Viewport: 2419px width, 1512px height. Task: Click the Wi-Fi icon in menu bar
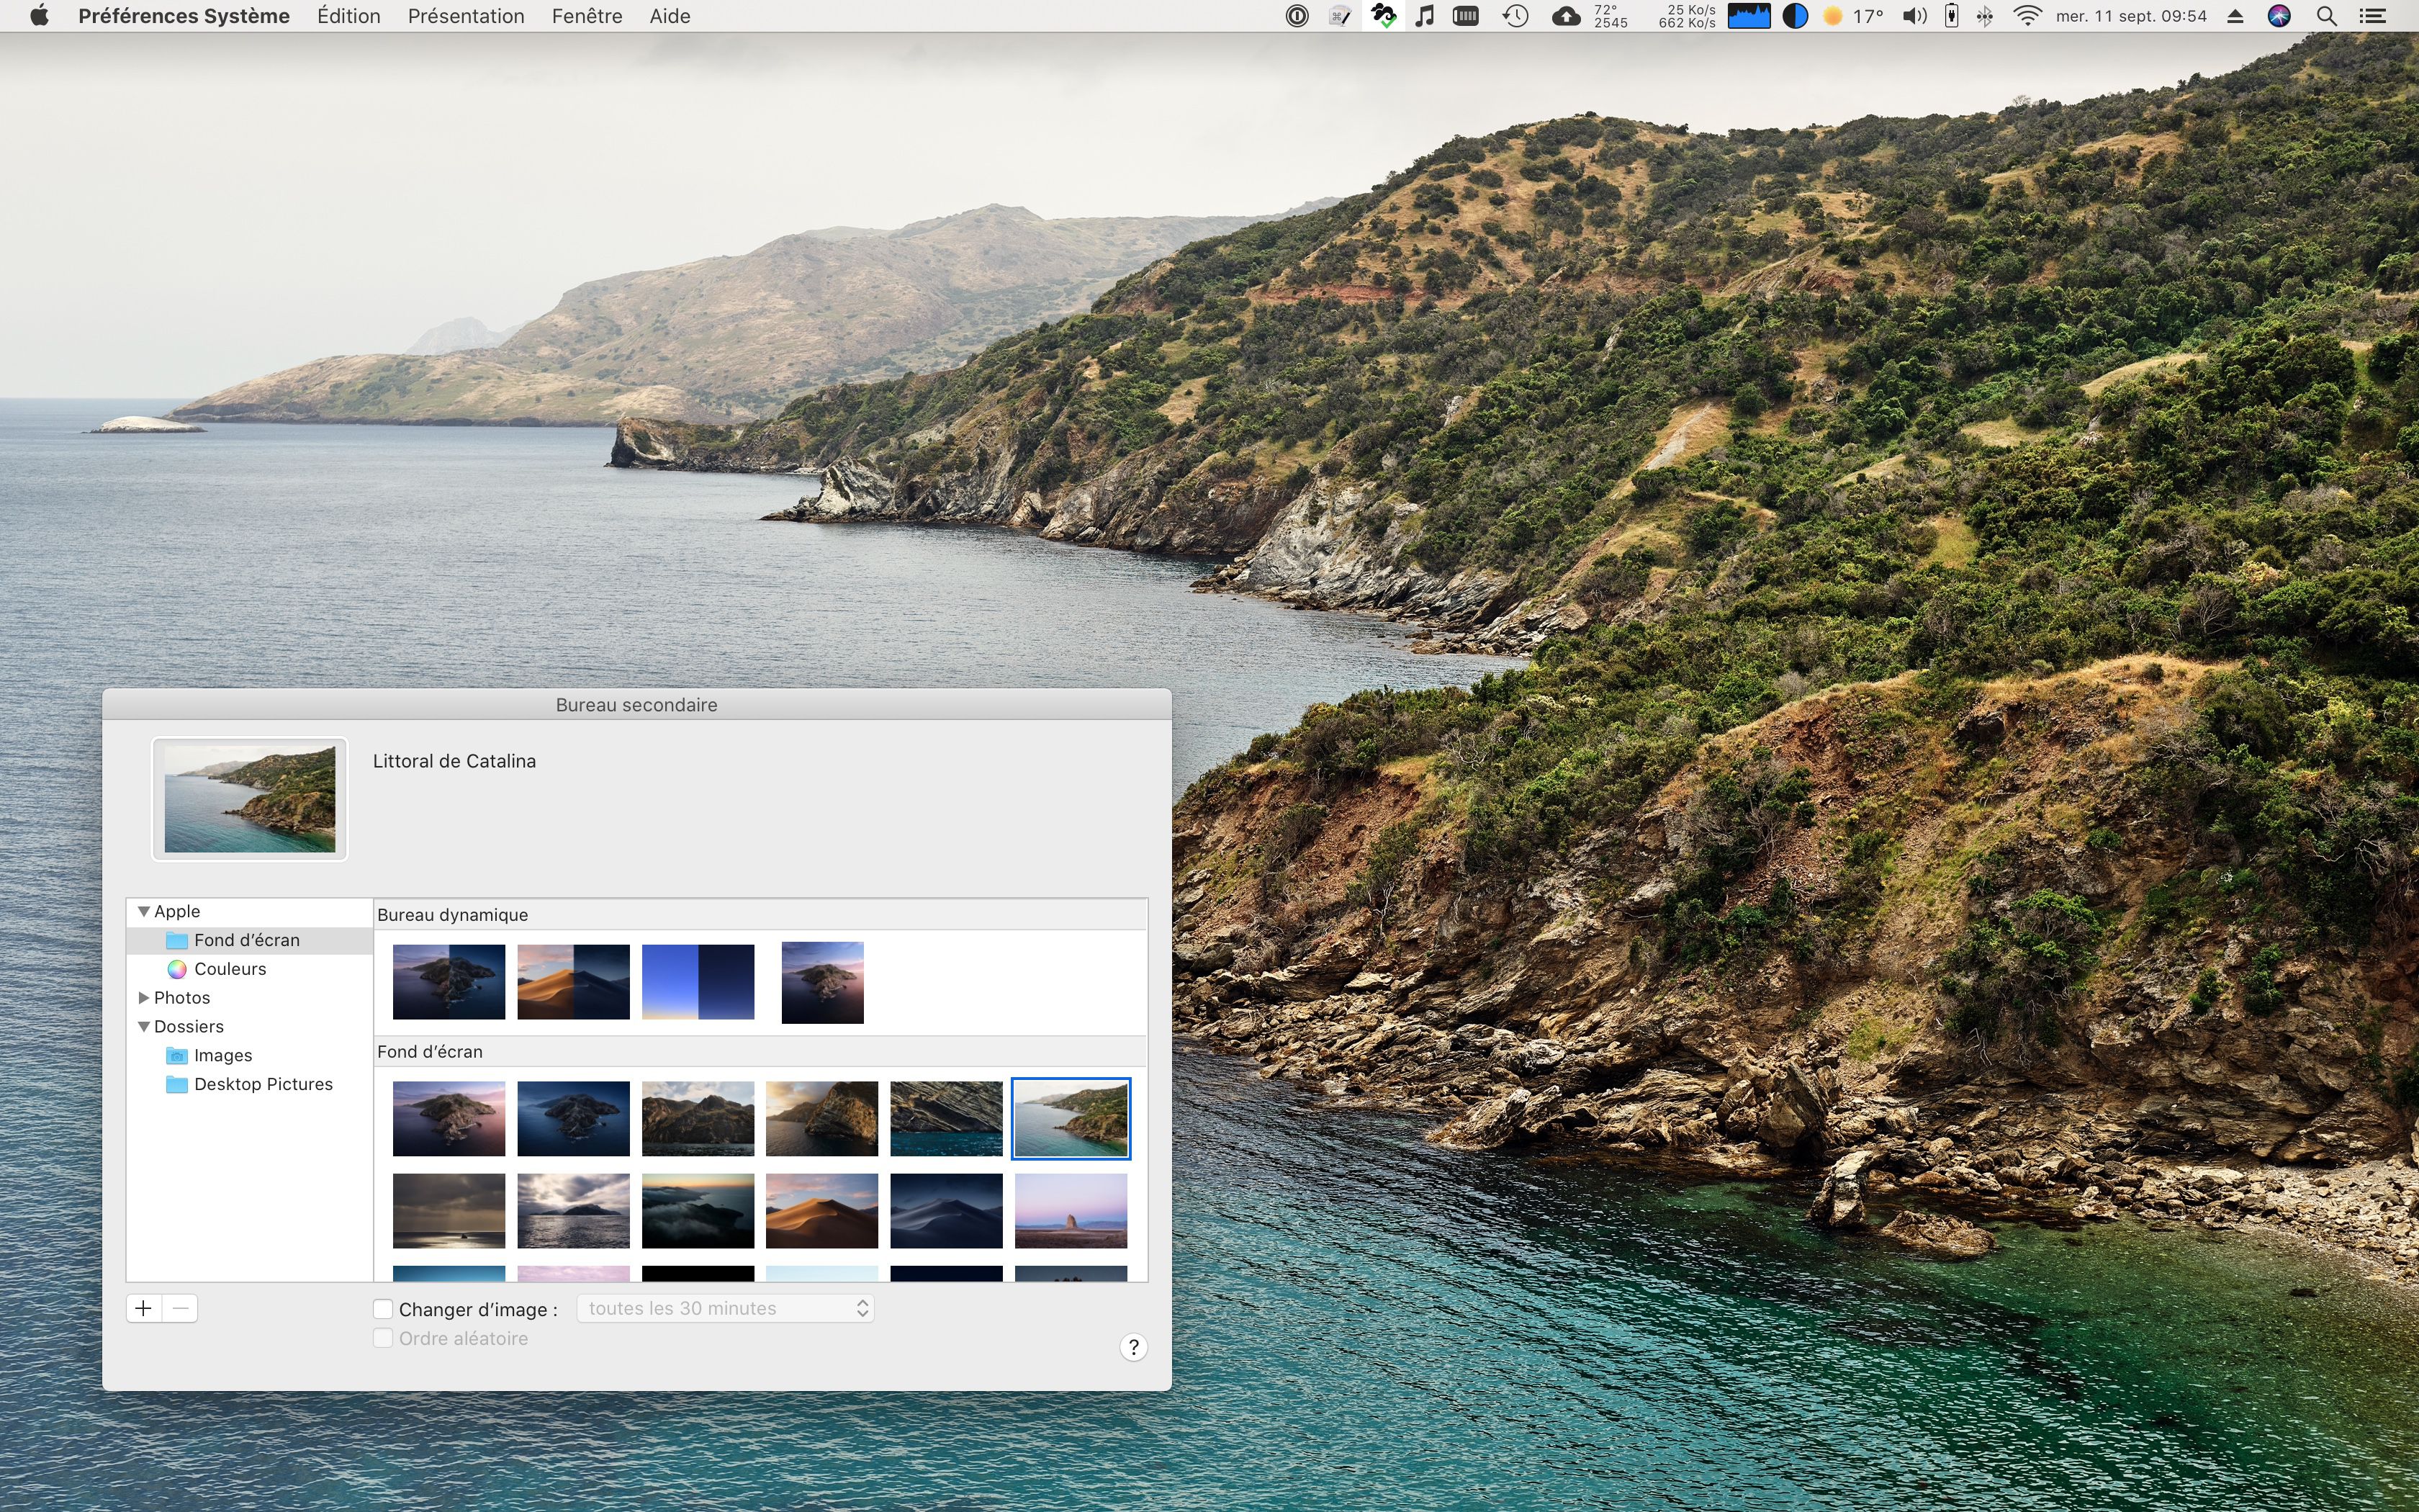click(x=2027, y=16)
